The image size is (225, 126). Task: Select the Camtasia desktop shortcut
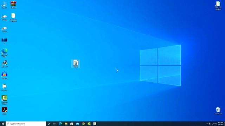click(x=5, y=100)
